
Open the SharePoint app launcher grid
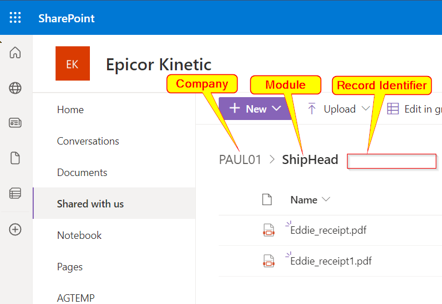pos(15,18)
